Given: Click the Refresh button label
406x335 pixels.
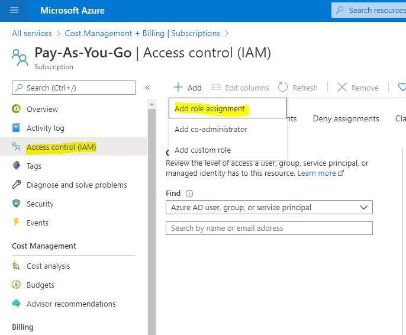Looking at the screenshot, I should (305, 88).
